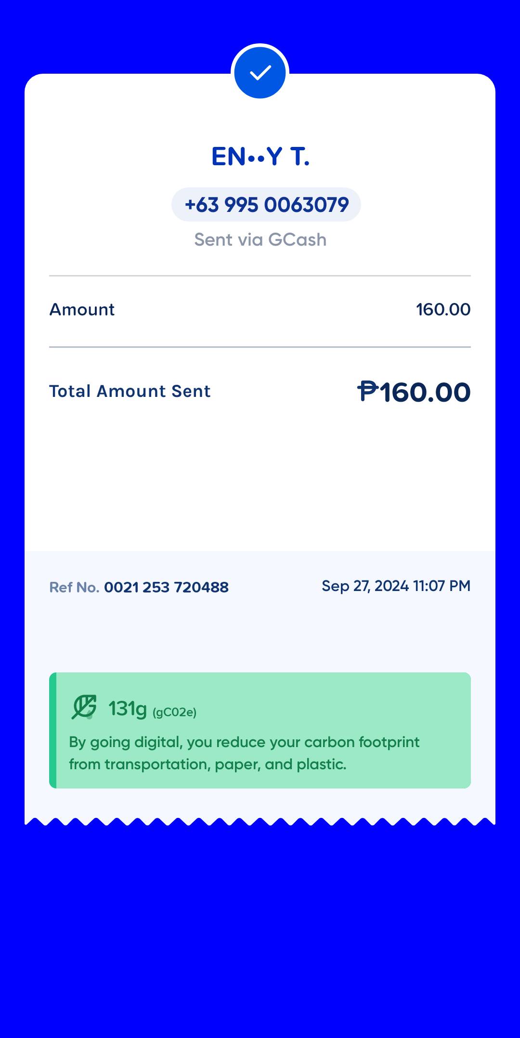This screenshot has height=1038, width=520.
Task: Select the Amount row label
Action: click(82, 309)
